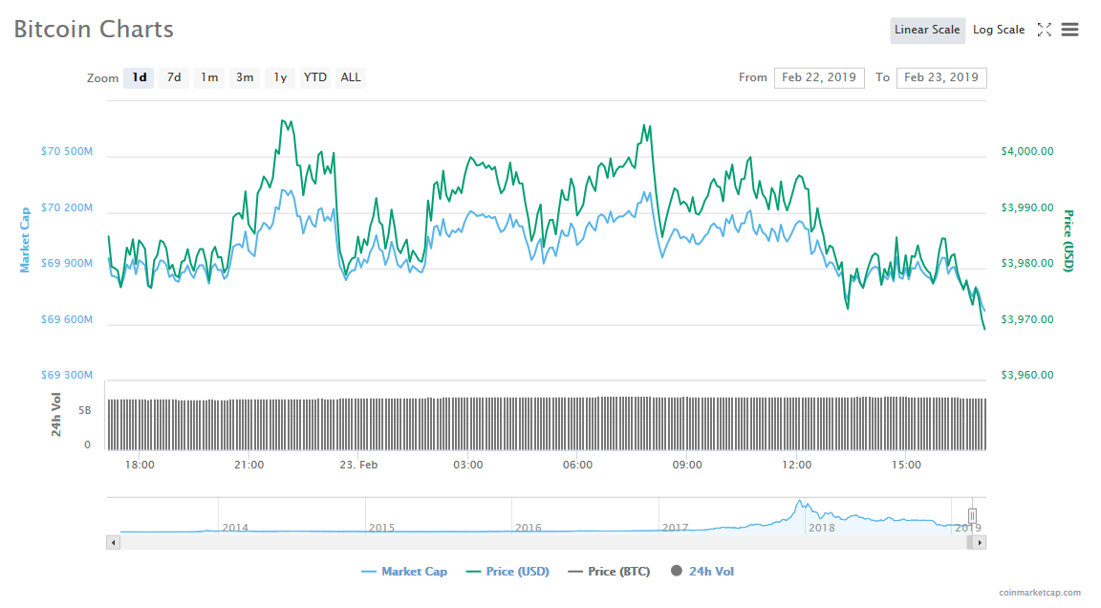Screen dimensions: 1101x608
Task: Click the 03:00 time axis label
Action: pyautogui.click(x=468, y=465)
